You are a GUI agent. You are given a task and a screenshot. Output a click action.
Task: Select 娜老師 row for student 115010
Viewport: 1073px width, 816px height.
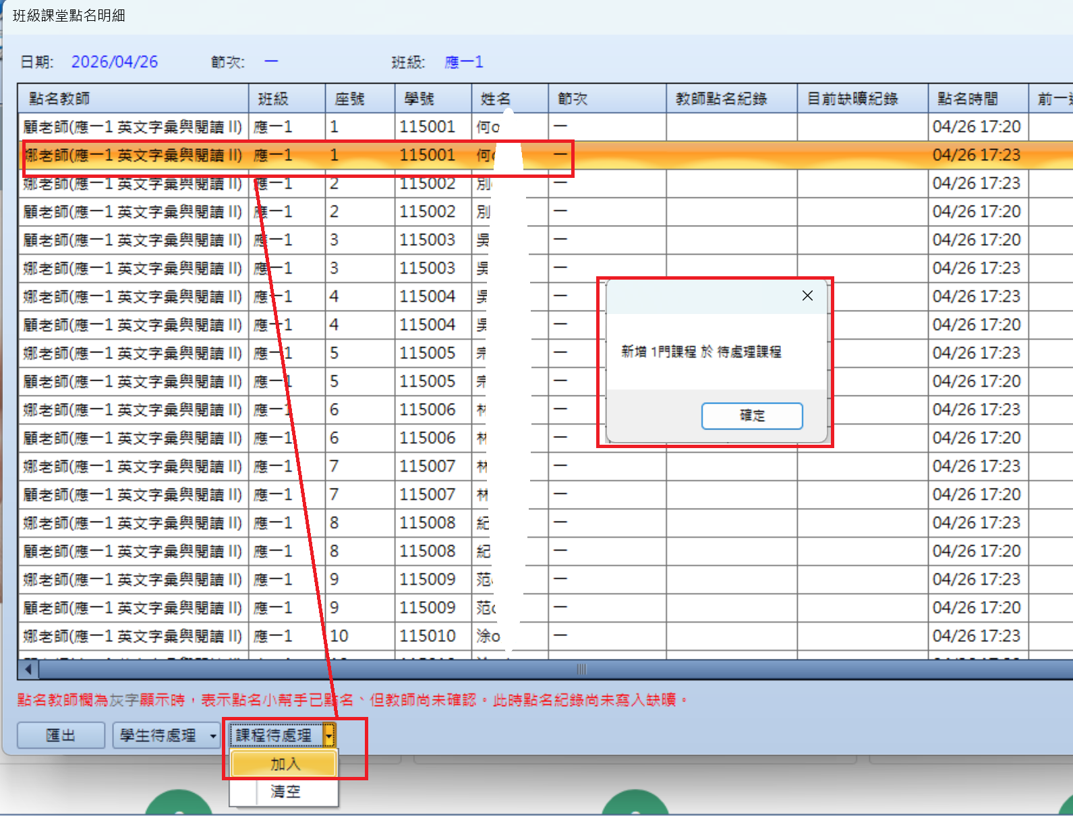(x=545, y=636)
